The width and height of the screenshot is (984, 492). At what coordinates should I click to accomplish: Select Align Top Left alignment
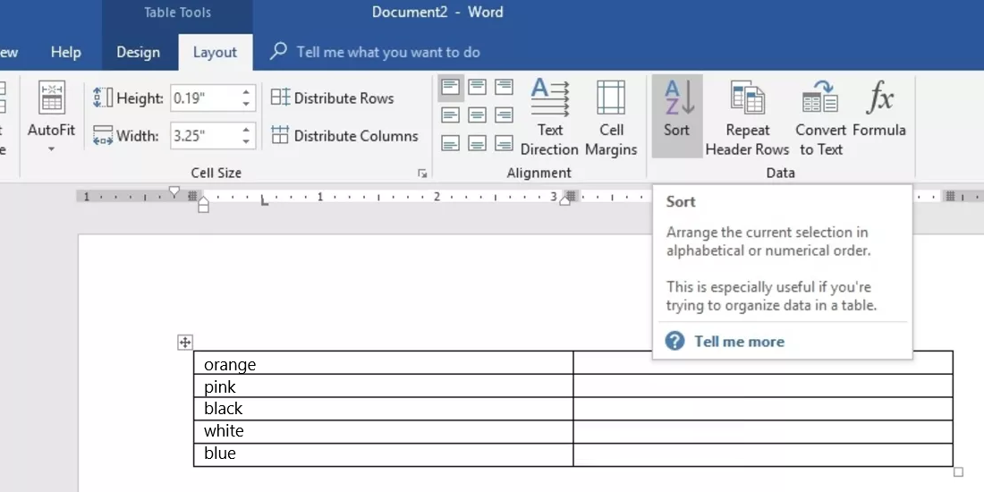coord(451,88)
